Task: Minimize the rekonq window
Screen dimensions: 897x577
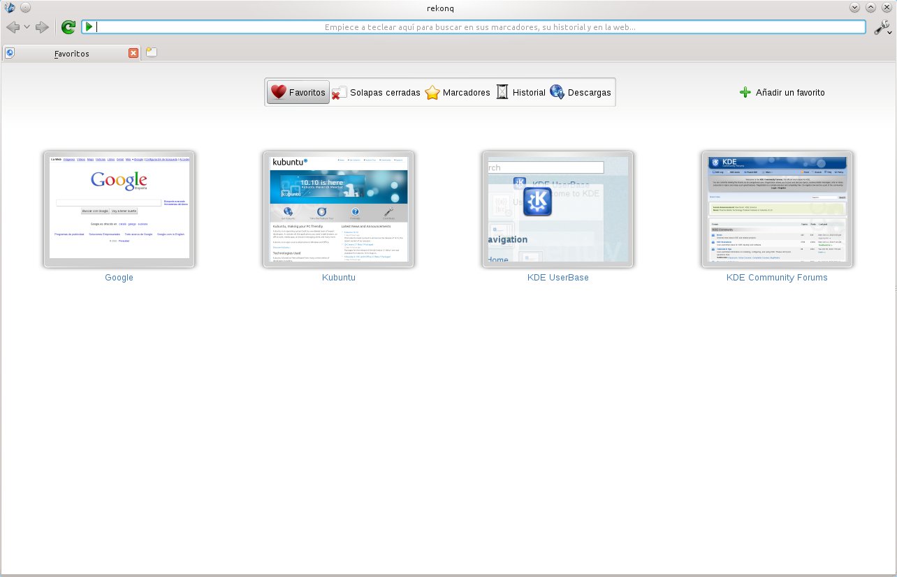Action: pos(854,8)
